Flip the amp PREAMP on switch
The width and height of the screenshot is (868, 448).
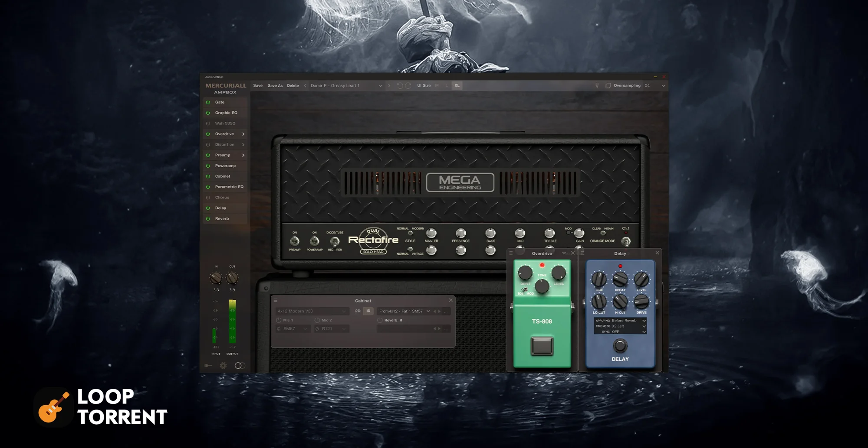(295, 240)
